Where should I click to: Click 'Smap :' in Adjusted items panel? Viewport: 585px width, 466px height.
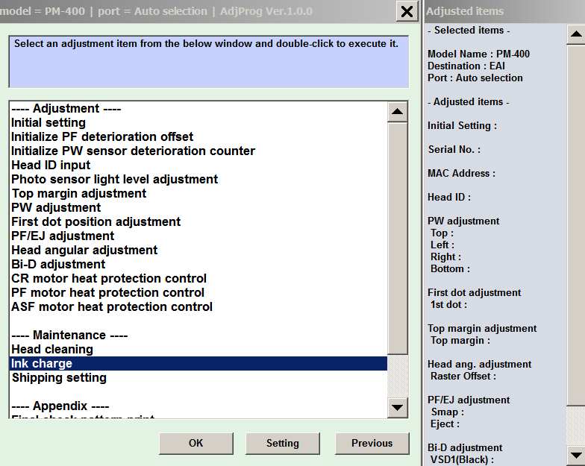point(448,412)
